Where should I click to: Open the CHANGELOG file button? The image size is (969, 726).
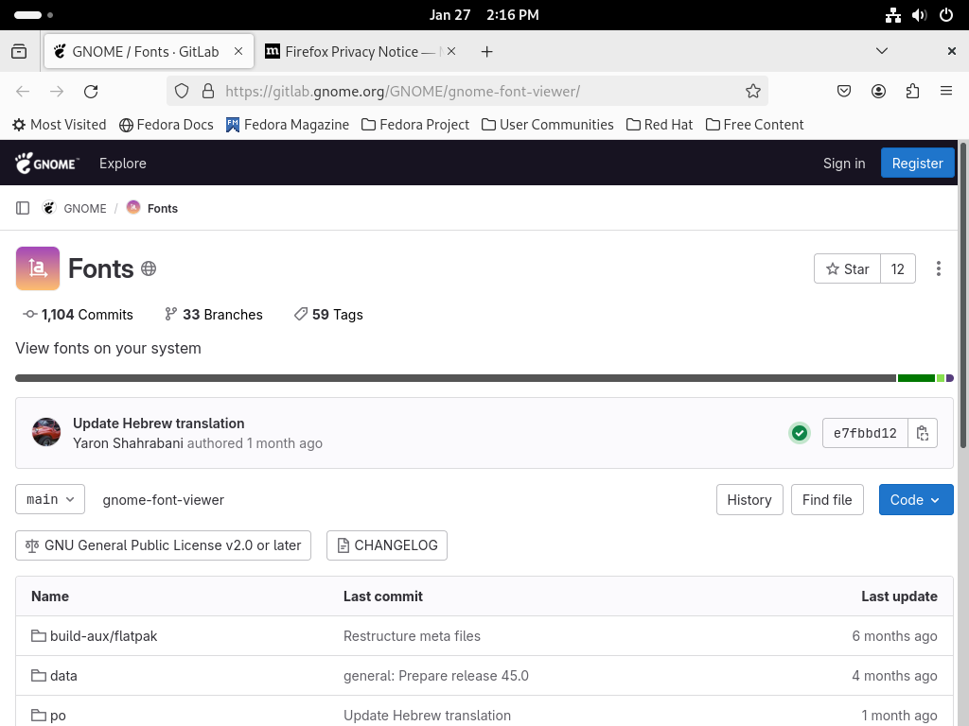pyautogui.click(x=387, y=545)
